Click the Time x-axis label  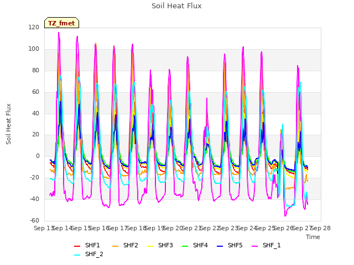(x=313, y=237)
